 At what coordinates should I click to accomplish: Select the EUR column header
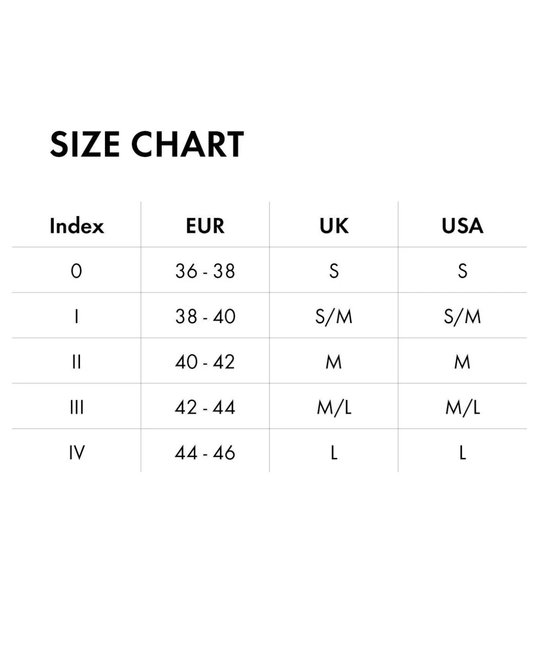(x=205, y=226)
